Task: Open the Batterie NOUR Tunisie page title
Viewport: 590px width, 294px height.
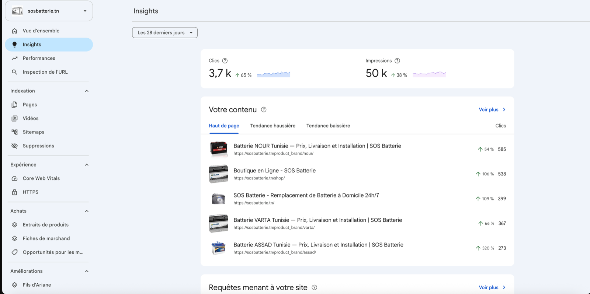Action: [x=317, y=146]
